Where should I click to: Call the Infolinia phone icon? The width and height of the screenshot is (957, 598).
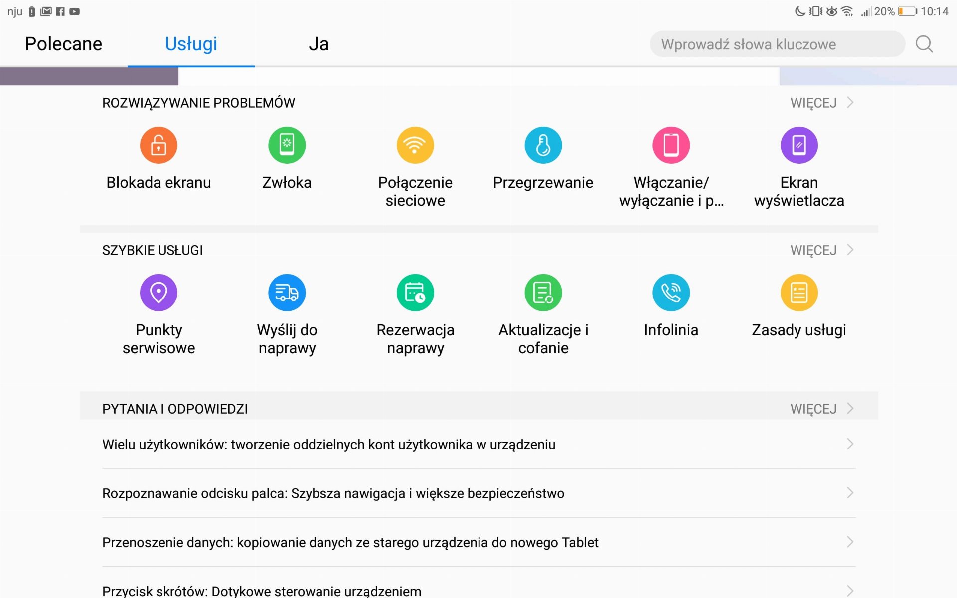(x=671, y=293)
